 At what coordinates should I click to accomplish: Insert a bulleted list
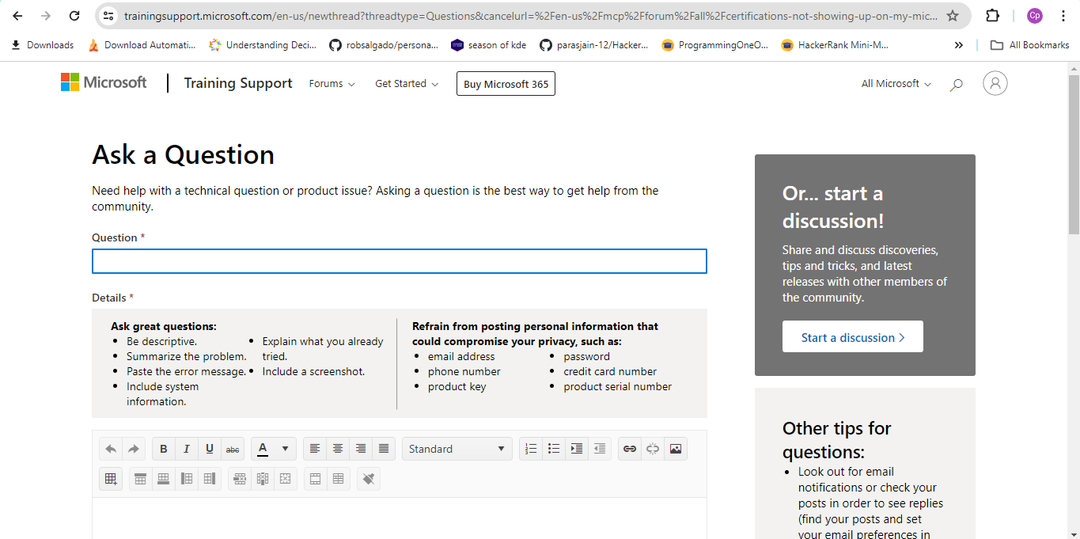point(554,449)
